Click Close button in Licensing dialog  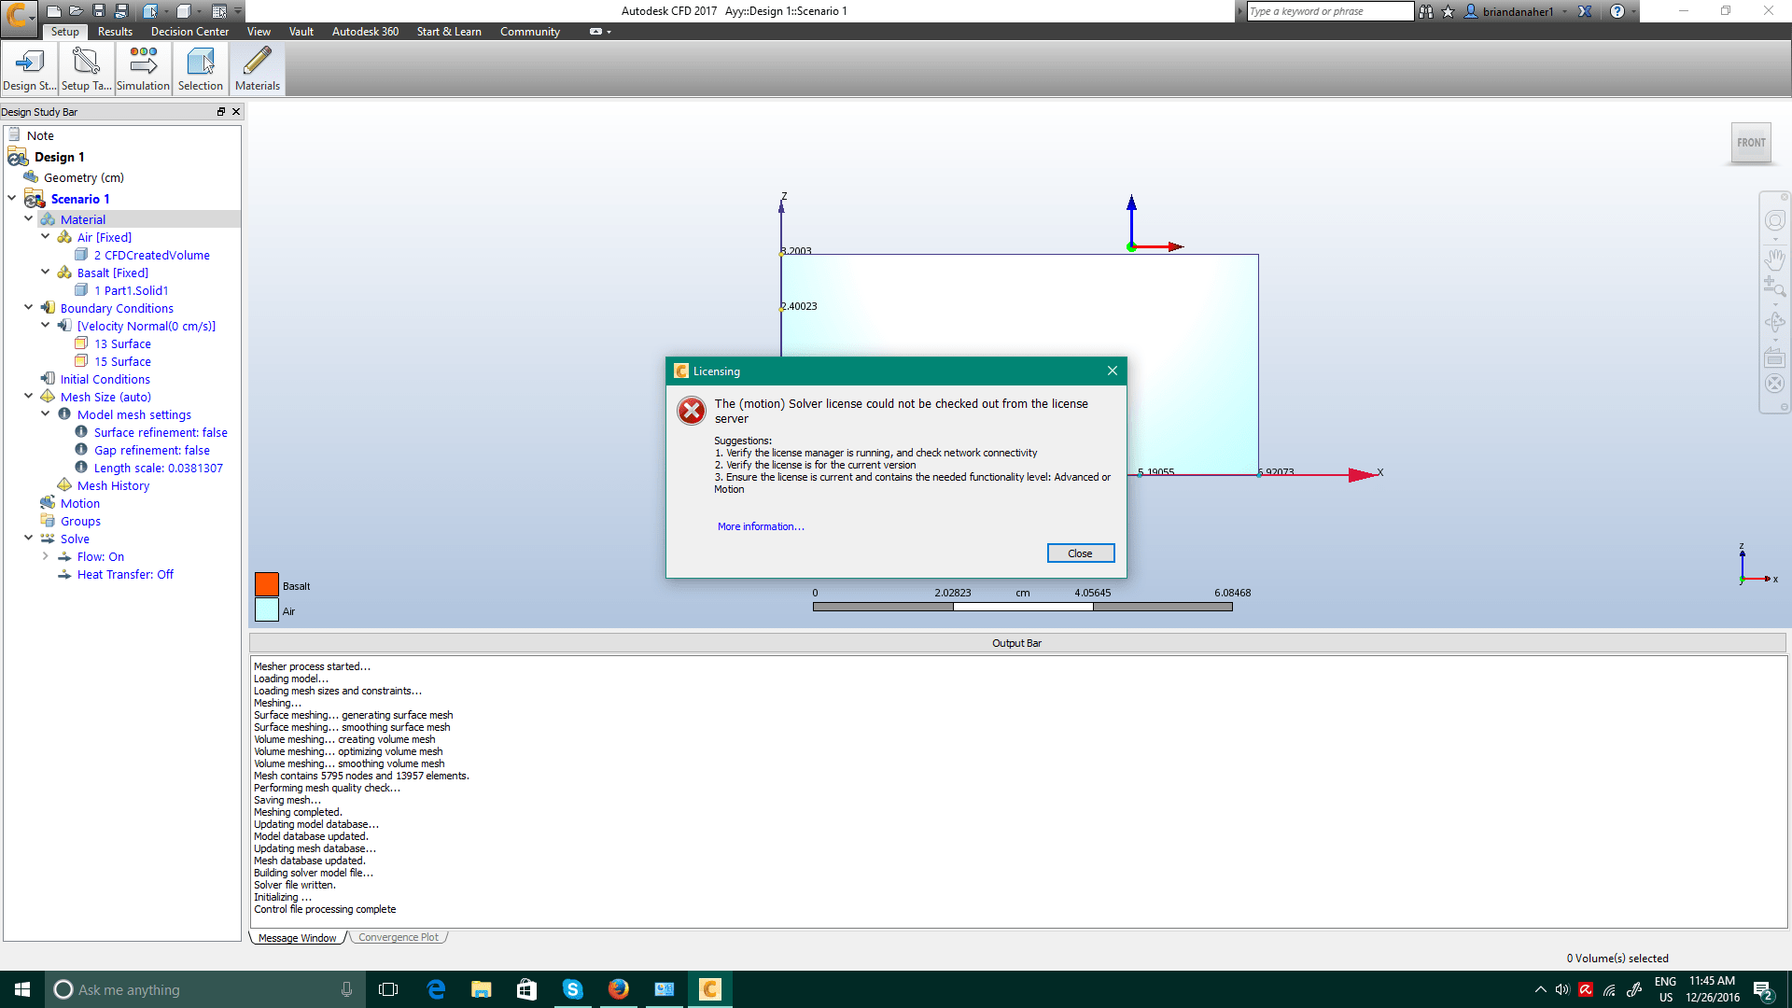1080,553
